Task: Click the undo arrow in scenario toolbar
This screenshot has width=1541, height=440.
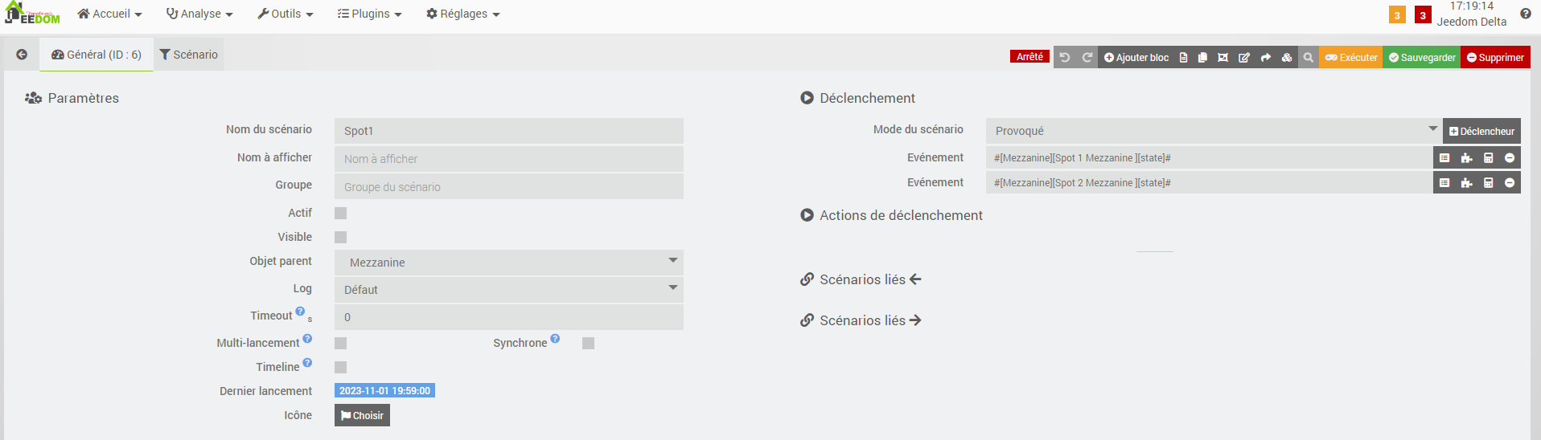Action: point(1065,57)
